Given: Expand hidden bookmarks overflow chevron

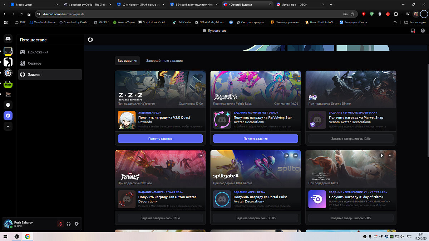Looking at the screenshot, I should (x=395, y=22).
